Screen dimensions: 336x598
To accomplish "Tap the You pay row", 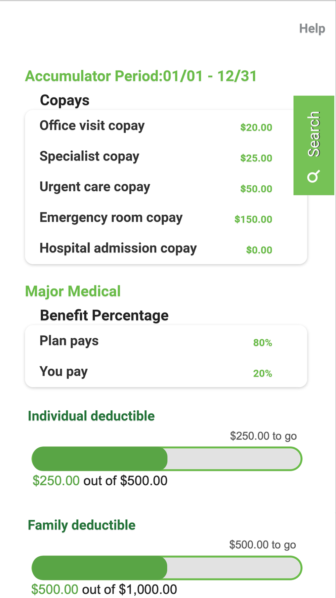I will (166, 372).
